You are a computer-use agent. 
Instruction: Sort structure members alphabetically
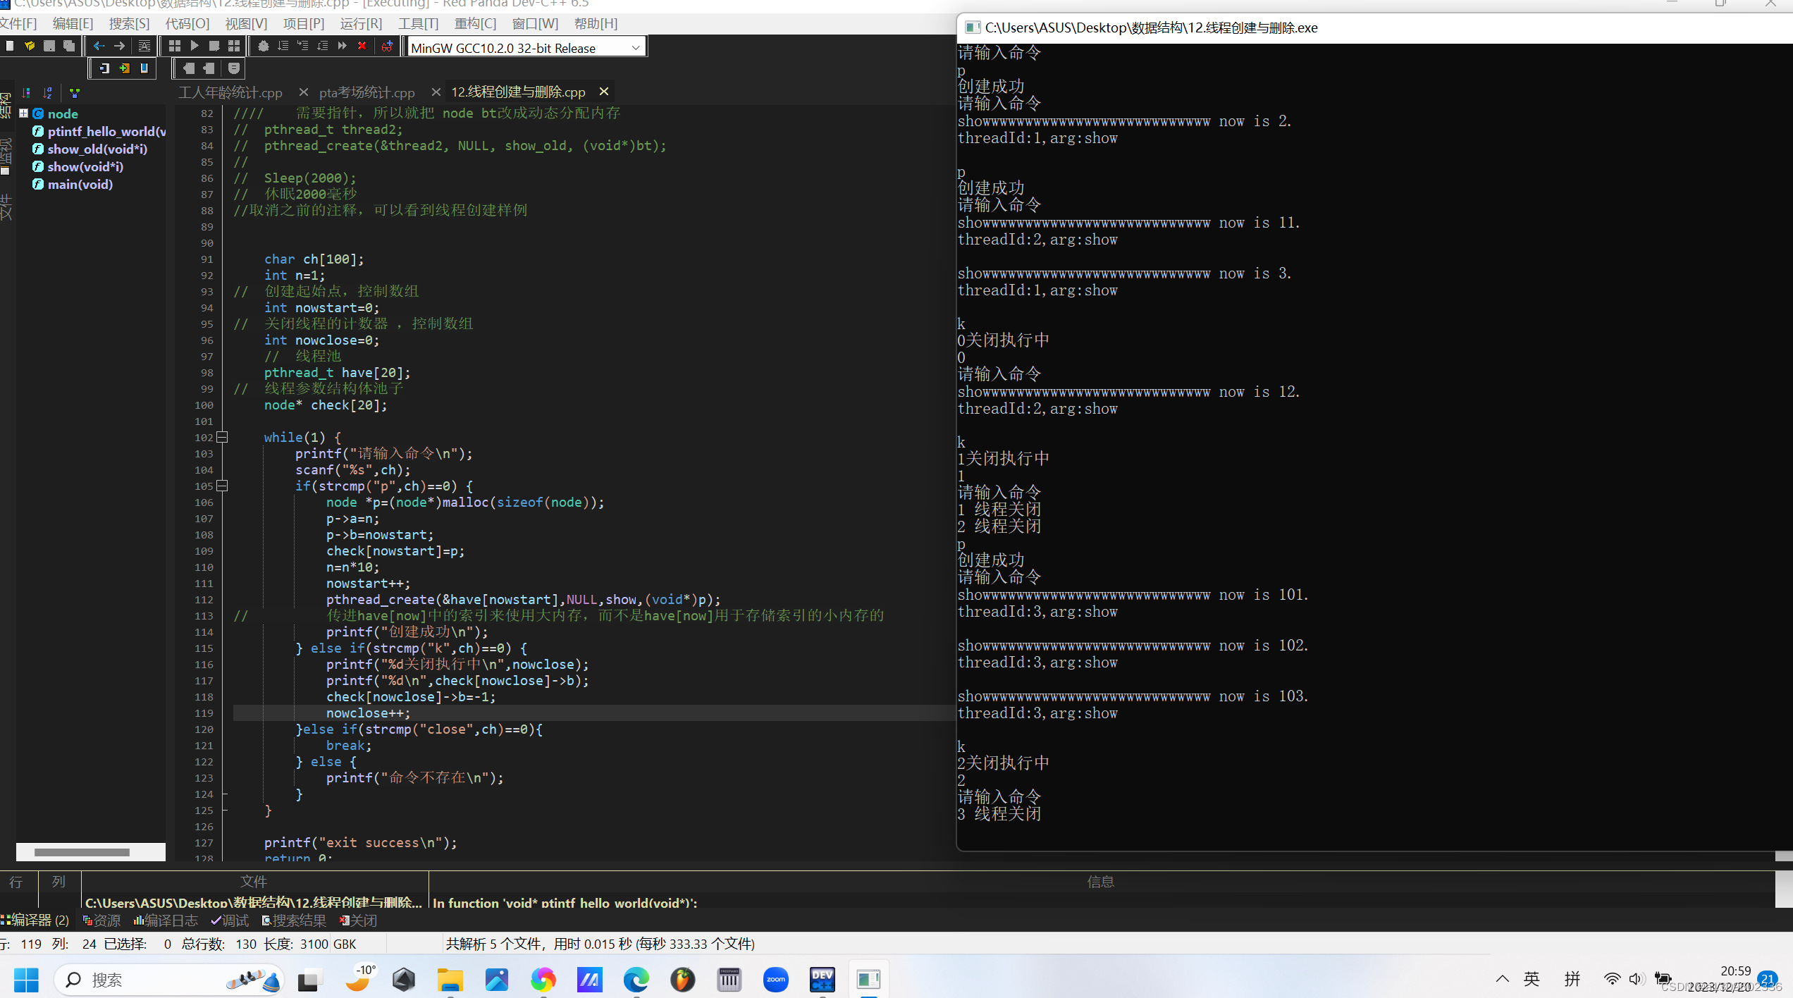pos(48,92)
